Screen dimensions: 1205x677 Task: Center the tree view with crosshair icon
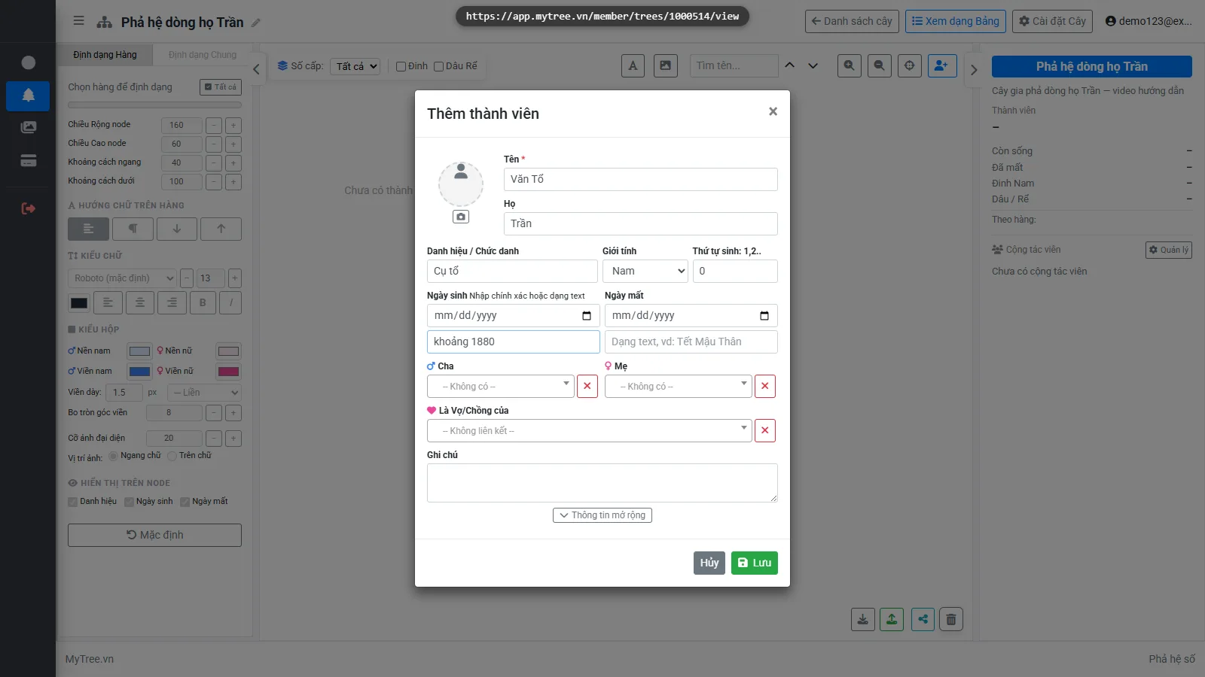(910, 65)
